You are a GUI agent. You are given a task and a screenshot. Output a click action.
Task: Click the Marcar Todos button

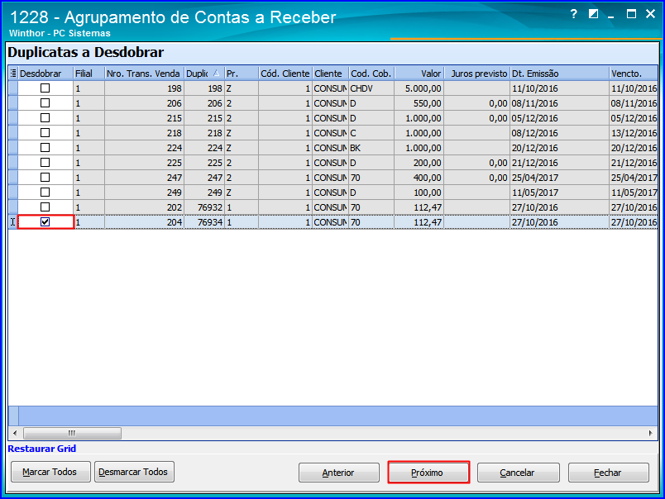point(50,472)
